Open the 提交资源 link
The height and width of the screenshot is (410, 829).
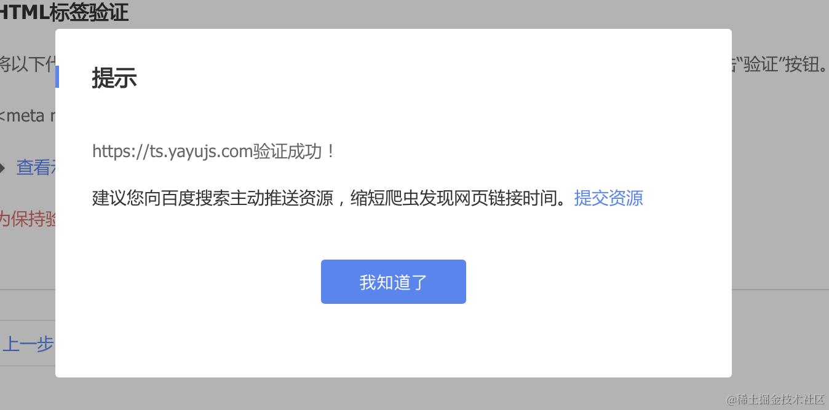pyautogui.click(x=608, y=198)
